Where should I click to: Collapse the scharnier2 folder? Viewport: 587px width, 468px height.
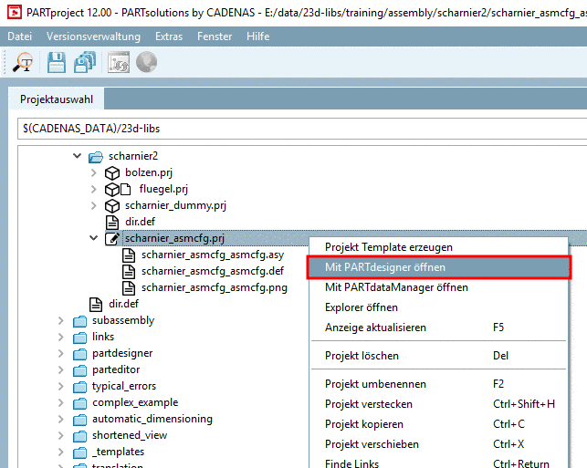tap(77, 155)
